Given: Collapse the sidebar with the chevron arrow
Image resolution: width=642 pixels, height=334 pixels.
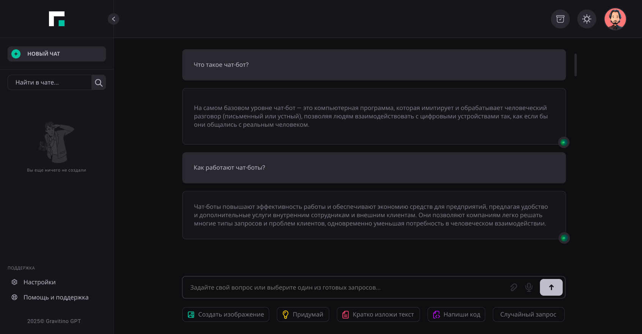Looking at the screenshot, I should point(114,19).
